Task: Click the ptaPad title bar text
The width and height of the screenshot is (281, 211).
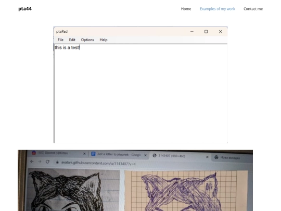Action: (62, 32)
